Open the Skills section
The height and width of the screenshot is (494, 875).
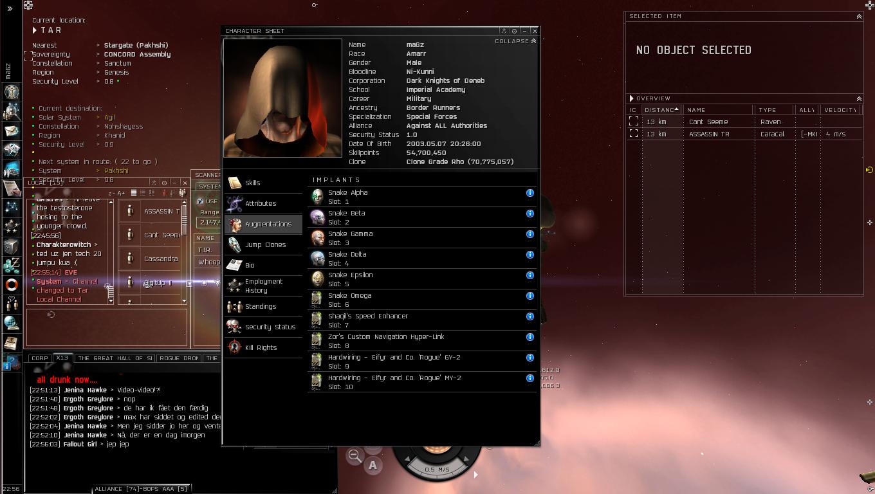264,183
